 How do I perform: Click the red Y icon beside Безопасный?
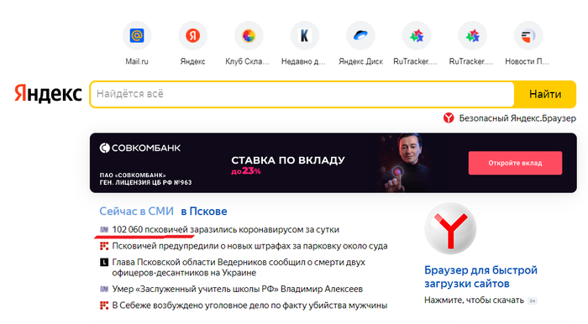click(x=449, y=118)
